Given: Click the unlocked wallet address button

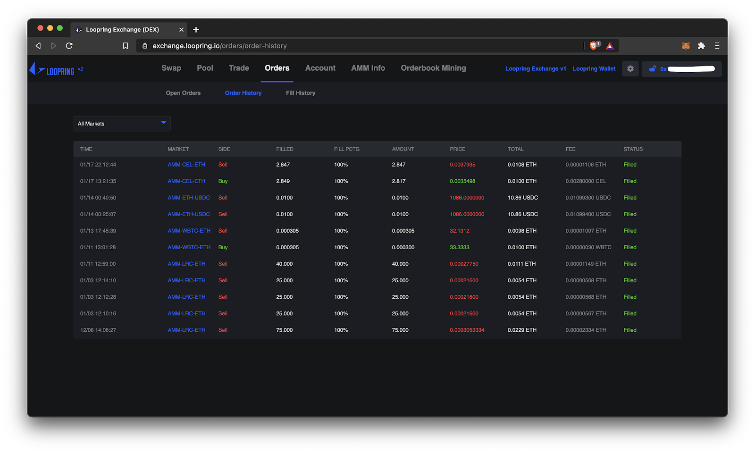Looking at the screenshot, I should (681, 69).
